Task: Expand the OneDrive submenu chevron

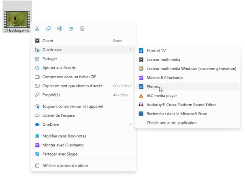Action: coord(130,124)
